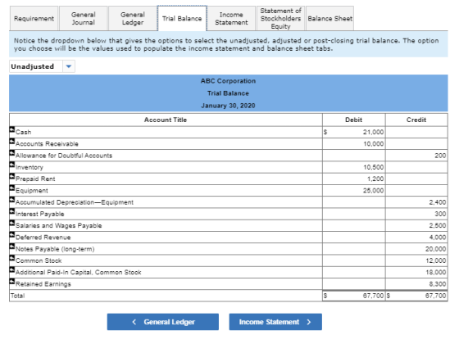The width and height of the screenshot is (459, 353).
Task: Switch to the General Journal tab
Action: click(x=84, y=18)
